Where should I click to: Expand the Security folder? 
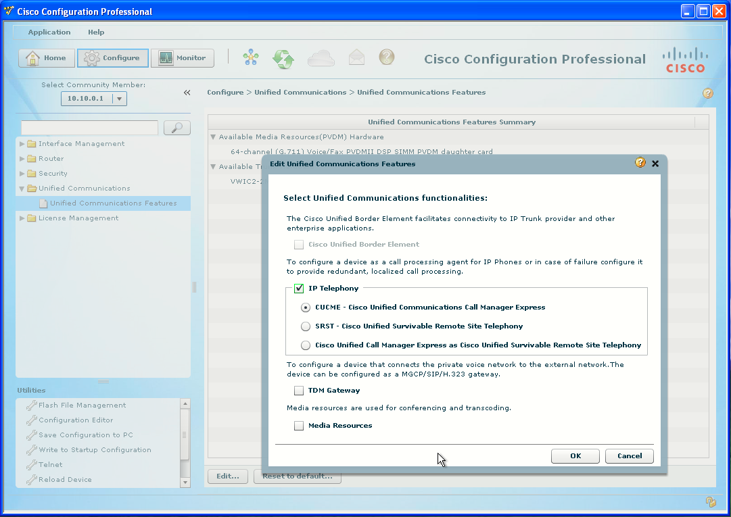22,174
